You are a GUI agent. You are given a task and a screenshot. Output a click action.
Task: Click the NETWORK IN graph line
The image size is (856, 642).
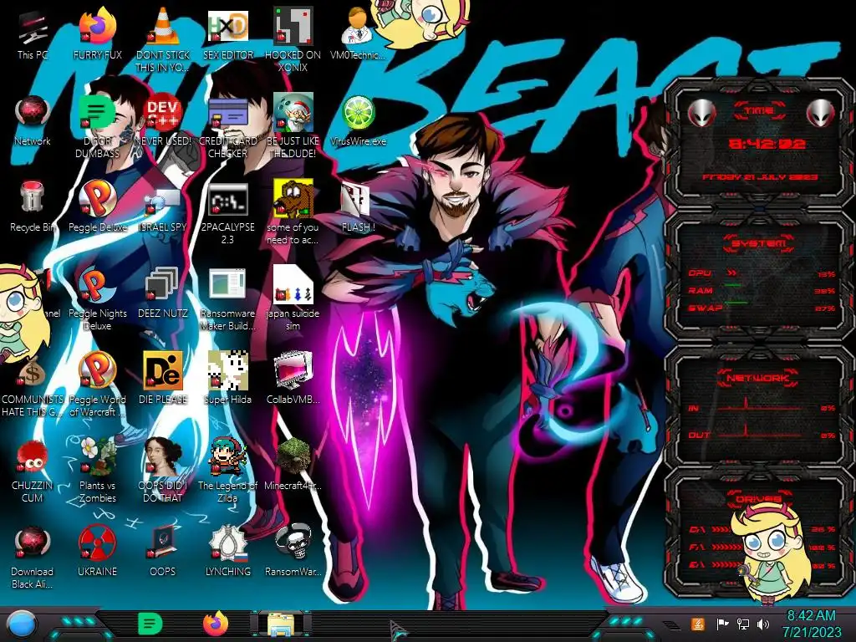(x=760, y=405)
